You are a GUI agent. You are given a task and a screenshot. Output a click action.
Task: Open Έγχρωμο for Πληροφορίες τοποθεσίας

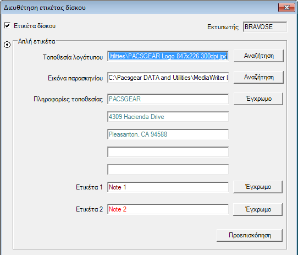(x=258, y=99)
